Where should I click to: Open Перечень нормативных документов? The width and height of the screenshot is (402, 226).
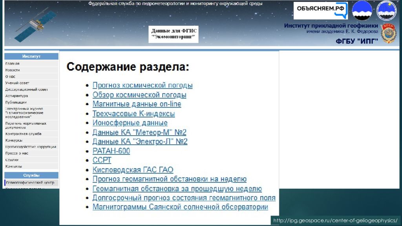pyautogui.click(x=31, y=125)
